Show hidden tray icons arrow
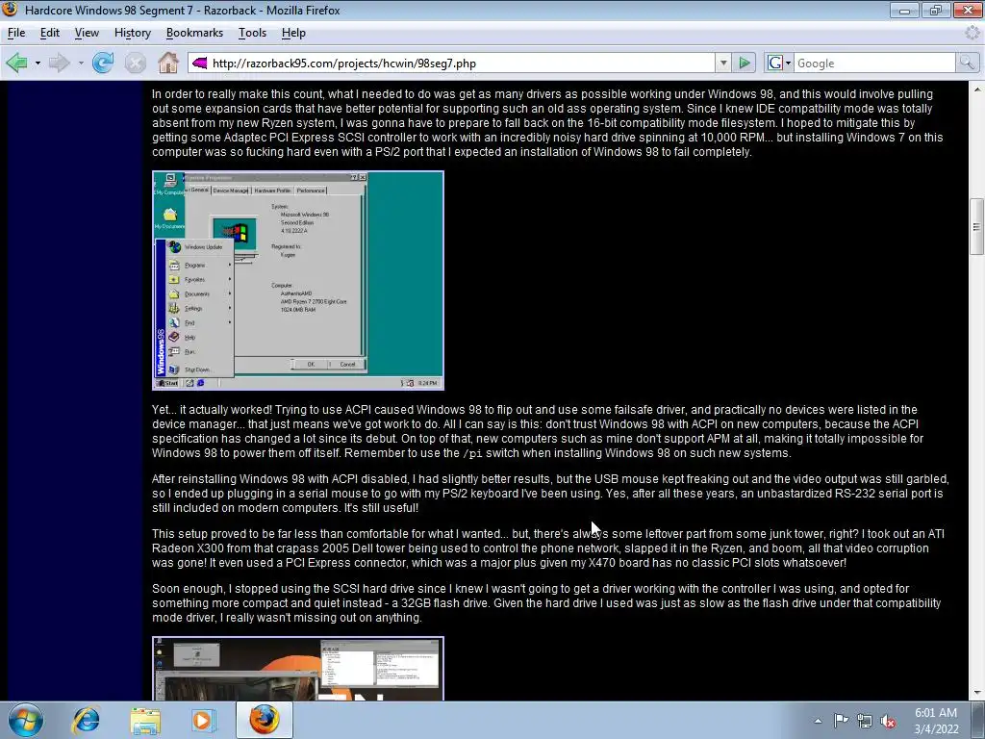 point(818,721)
